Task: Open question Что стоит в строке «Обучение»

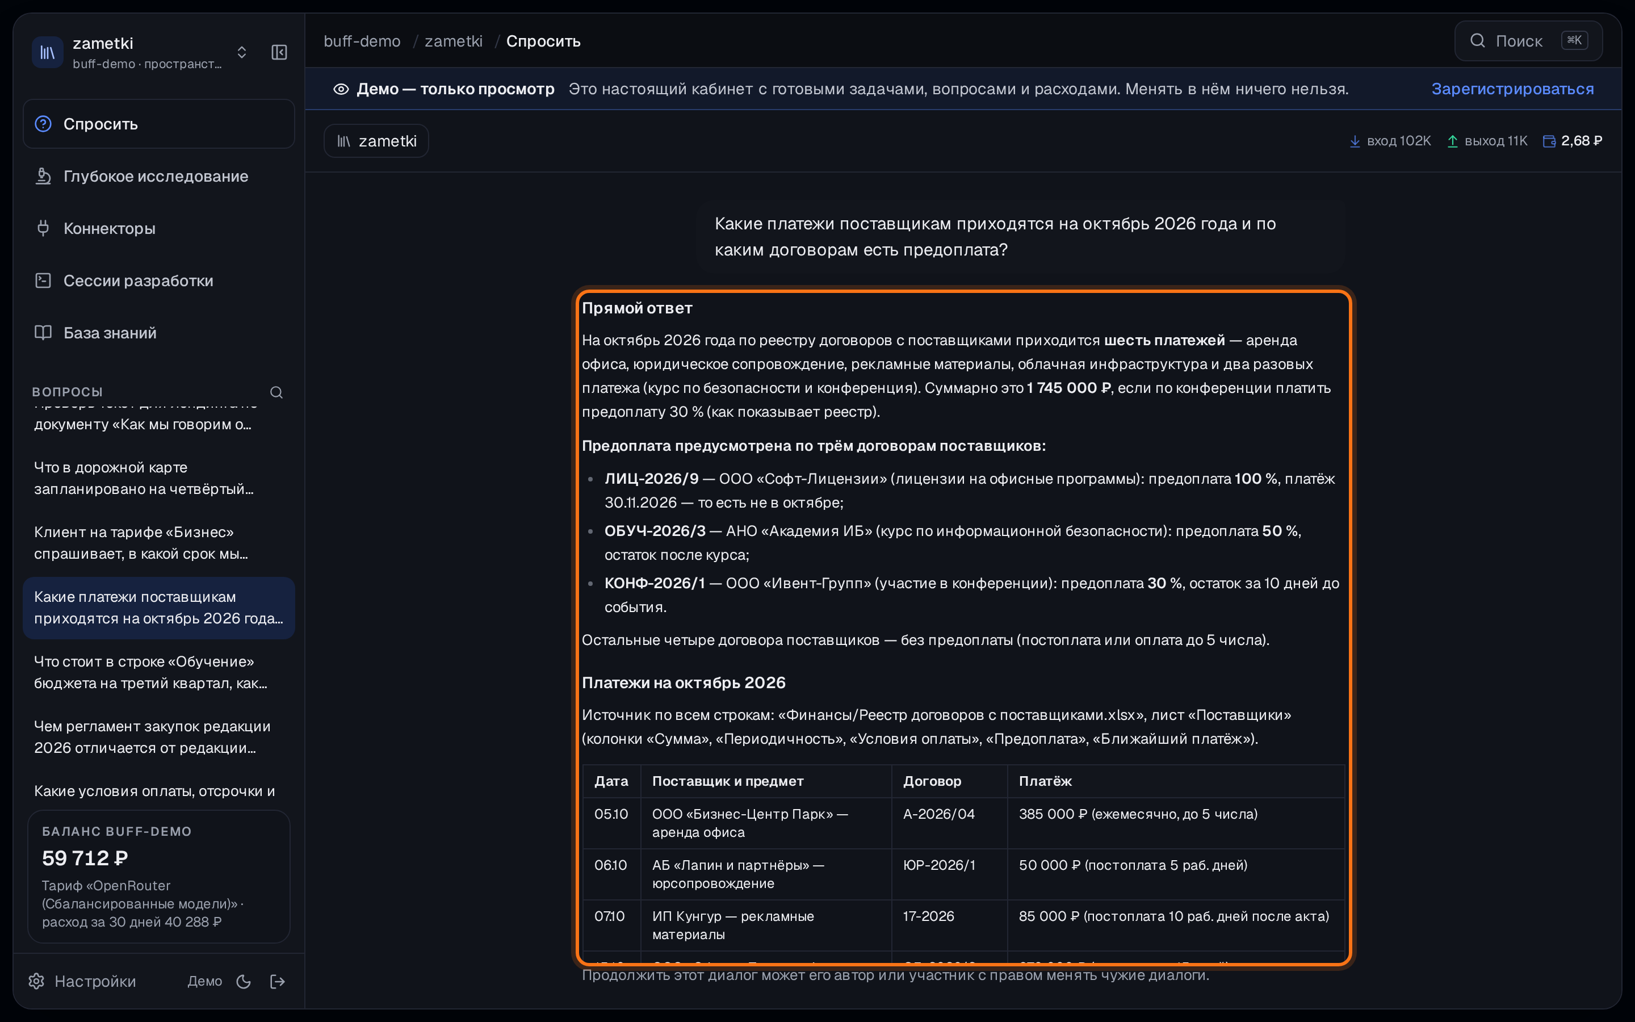Action: (159, 672)
